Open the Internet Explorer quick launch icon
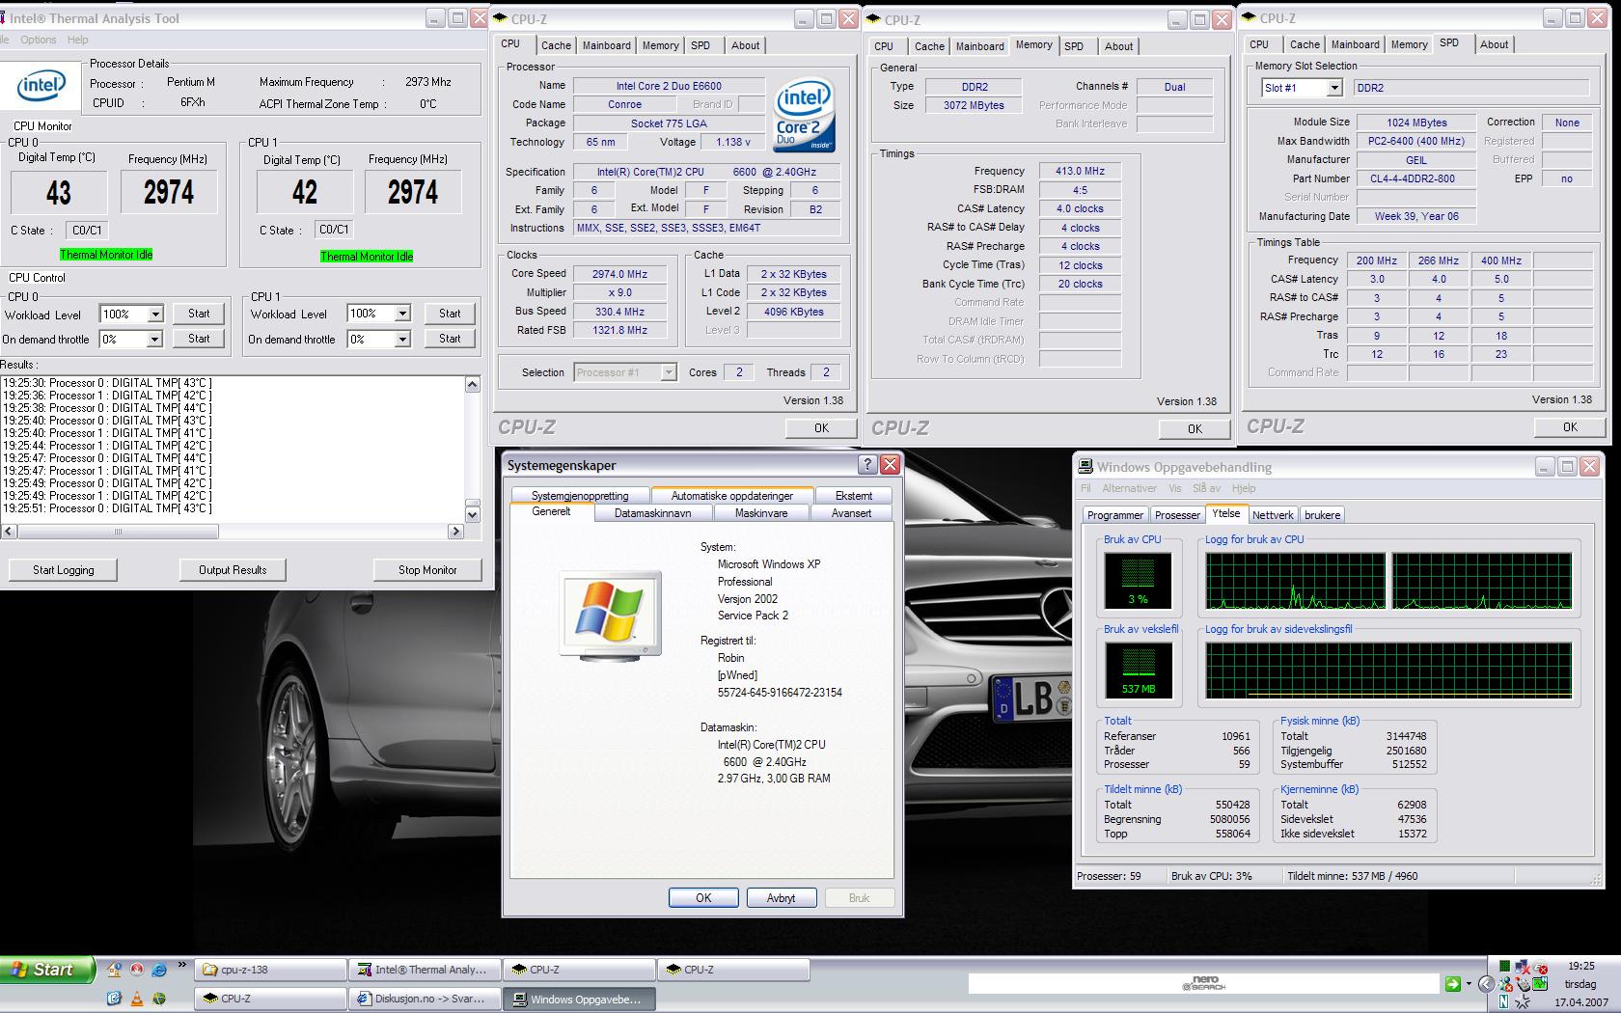The width and height of the screenshot is (1621, 1013). (159, 970)
